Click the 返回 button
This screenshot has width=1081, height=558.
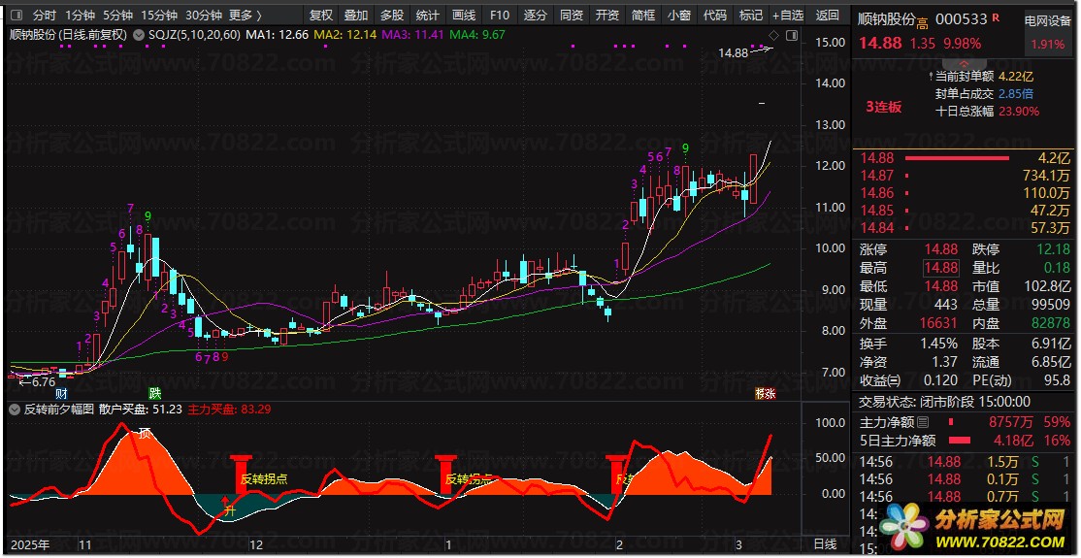(827, 16)
